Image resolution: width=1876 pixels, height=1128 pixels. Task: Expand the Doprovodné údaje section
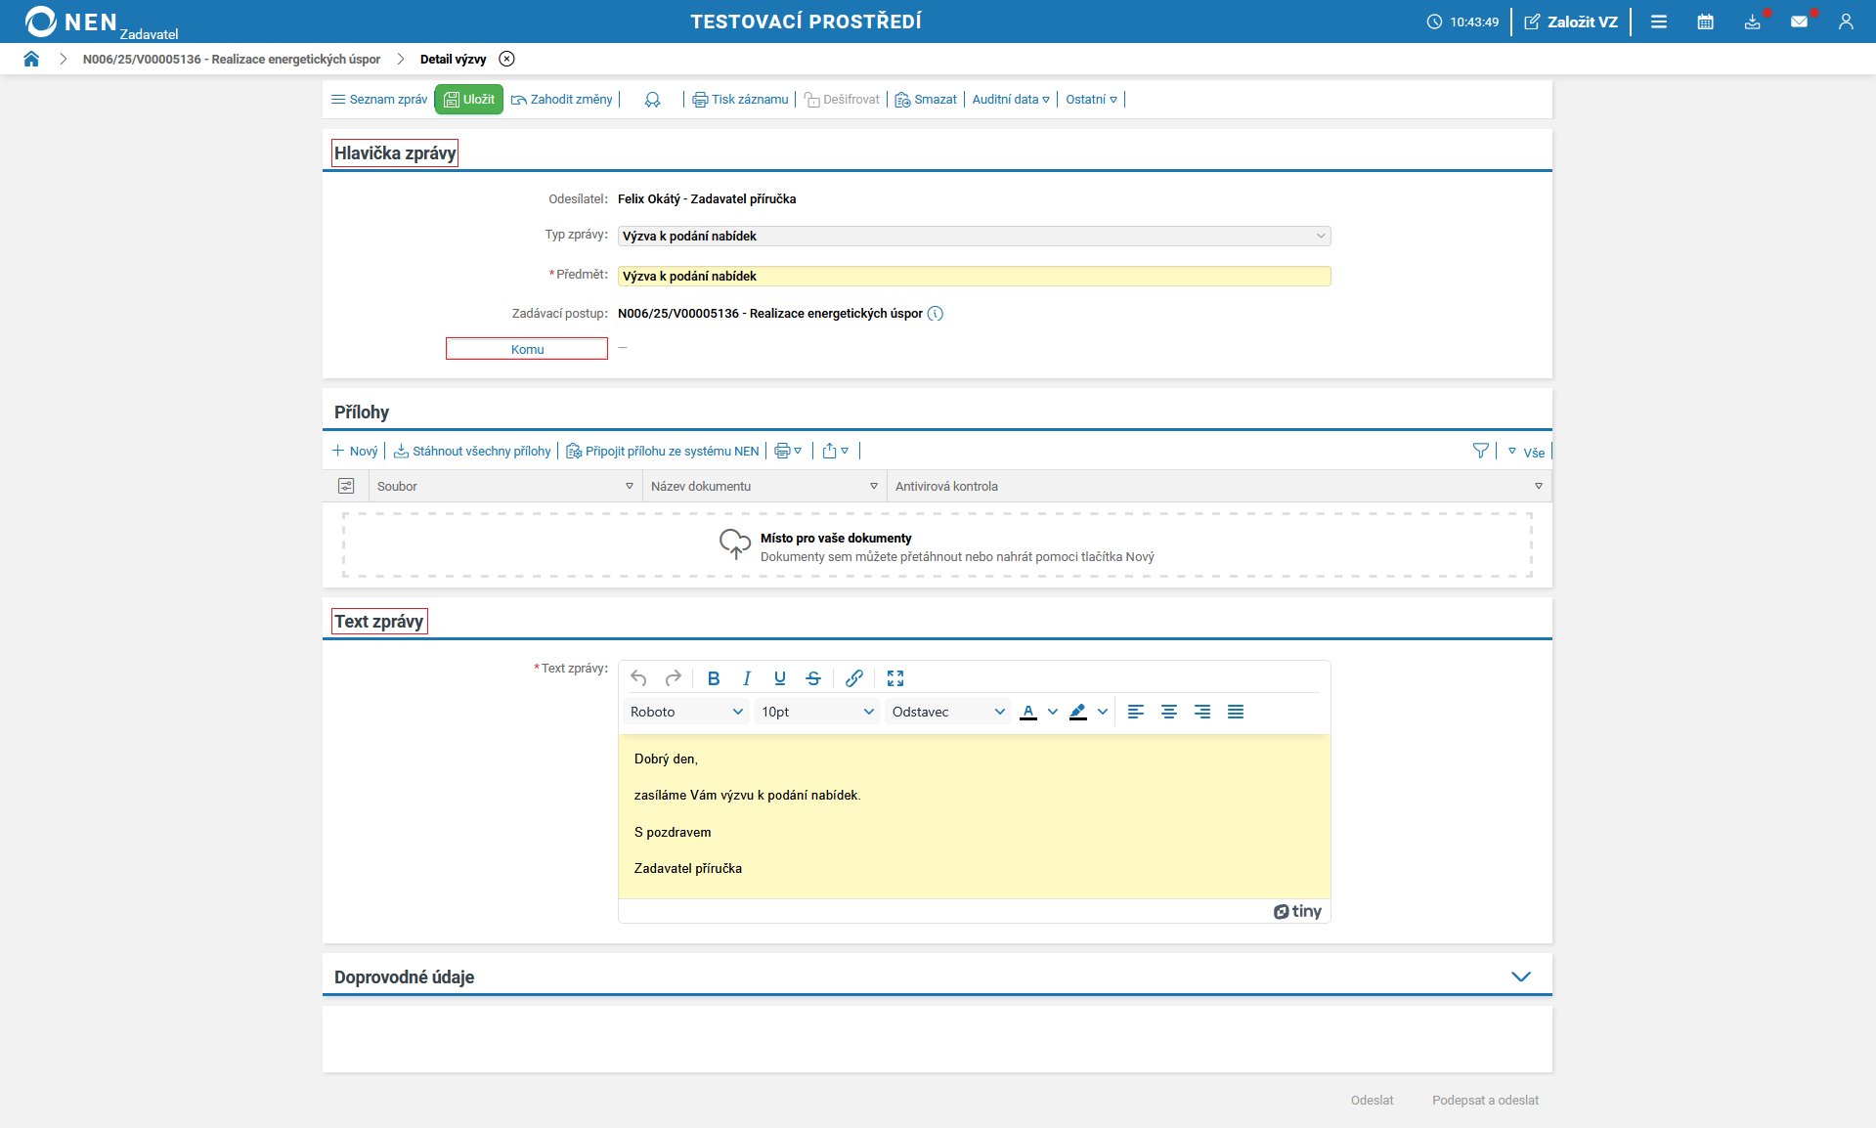pos(1520,976)
